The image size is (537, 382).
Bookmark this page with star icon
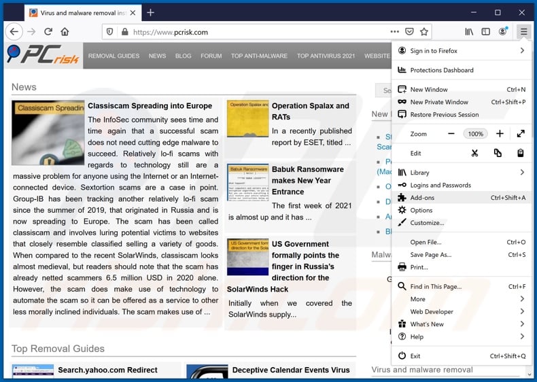(424, 31)
